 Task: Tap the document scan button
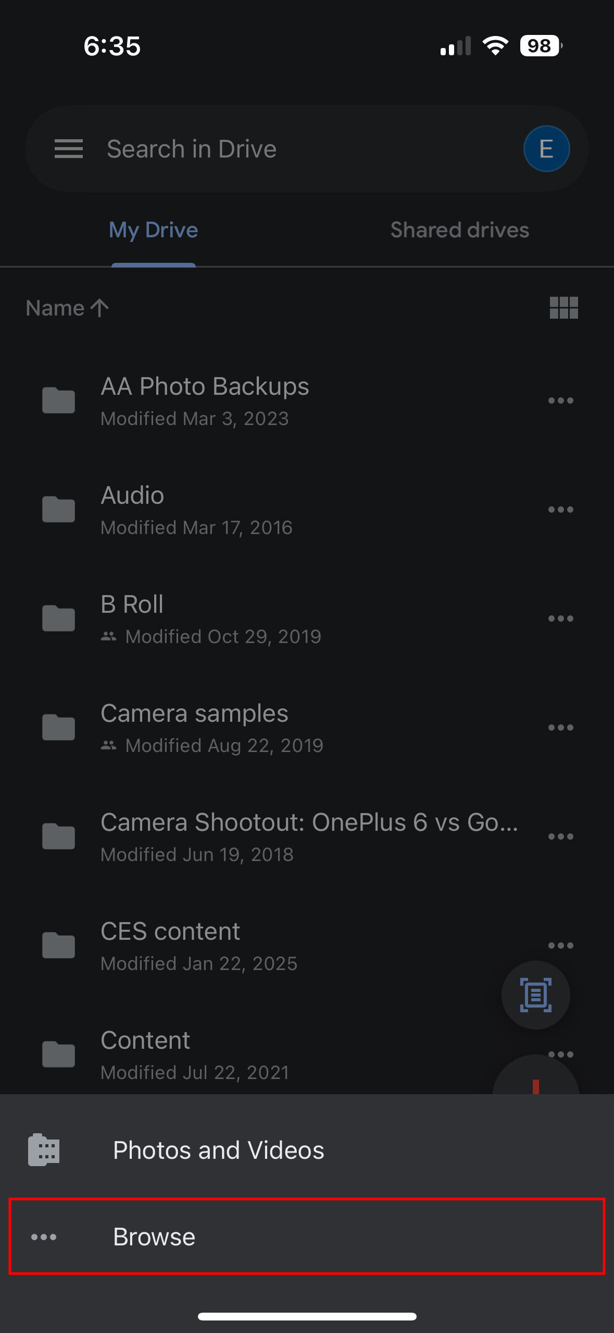coord(535,995)
